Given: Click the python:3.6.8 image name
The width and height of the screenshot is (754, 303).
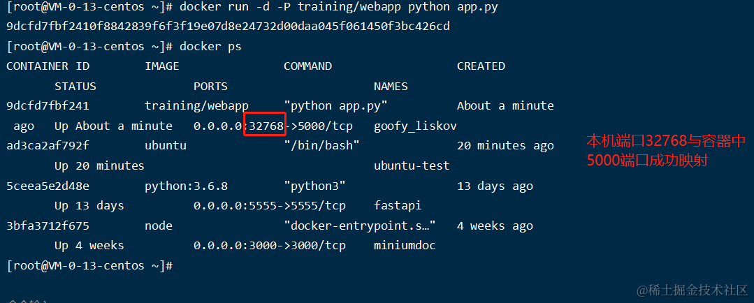Looking at the screenshot, I should pyautogui.click(x=186, y=186).
